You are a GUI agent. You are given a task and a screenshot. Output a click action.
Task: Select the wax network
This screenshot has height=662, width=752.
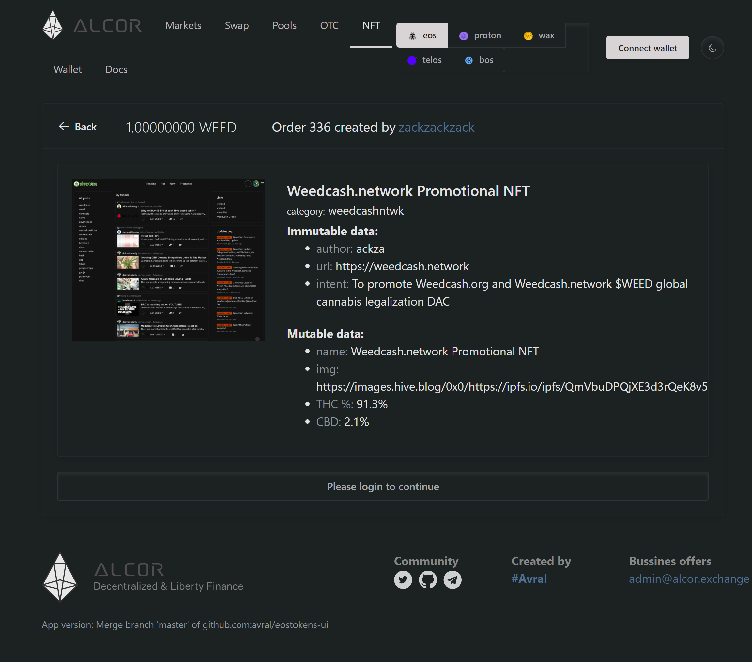coord(539,35)
